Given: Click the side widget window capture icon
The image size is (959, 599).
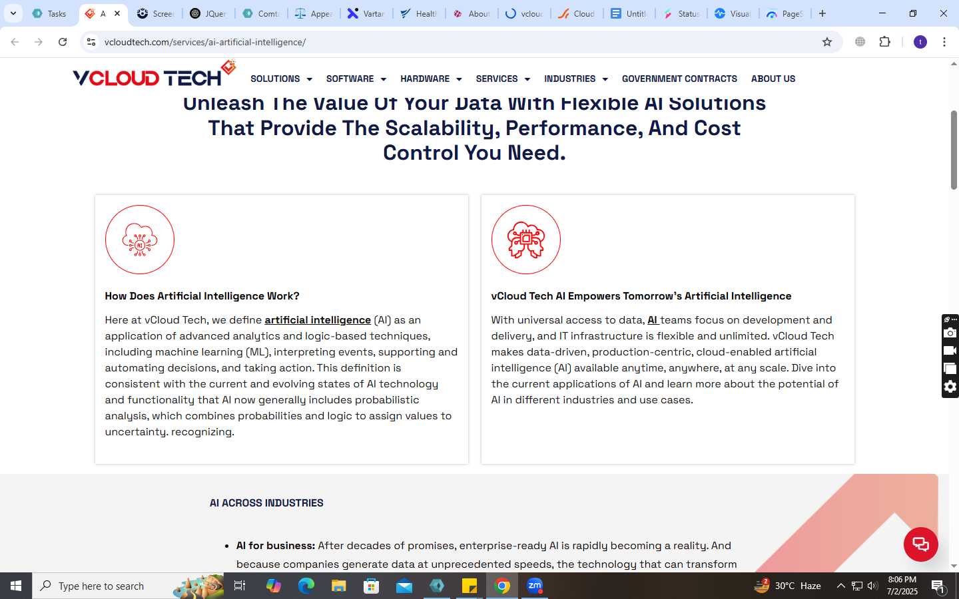Looking at the screenshot, I should (950, 369).
